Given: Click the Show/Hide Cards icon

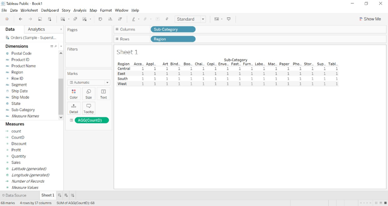Looking at the screenshot, I should 217,19.
